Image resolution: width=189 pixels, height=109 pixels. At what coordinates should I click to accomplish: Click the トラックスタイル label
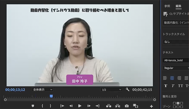[174, 34]
